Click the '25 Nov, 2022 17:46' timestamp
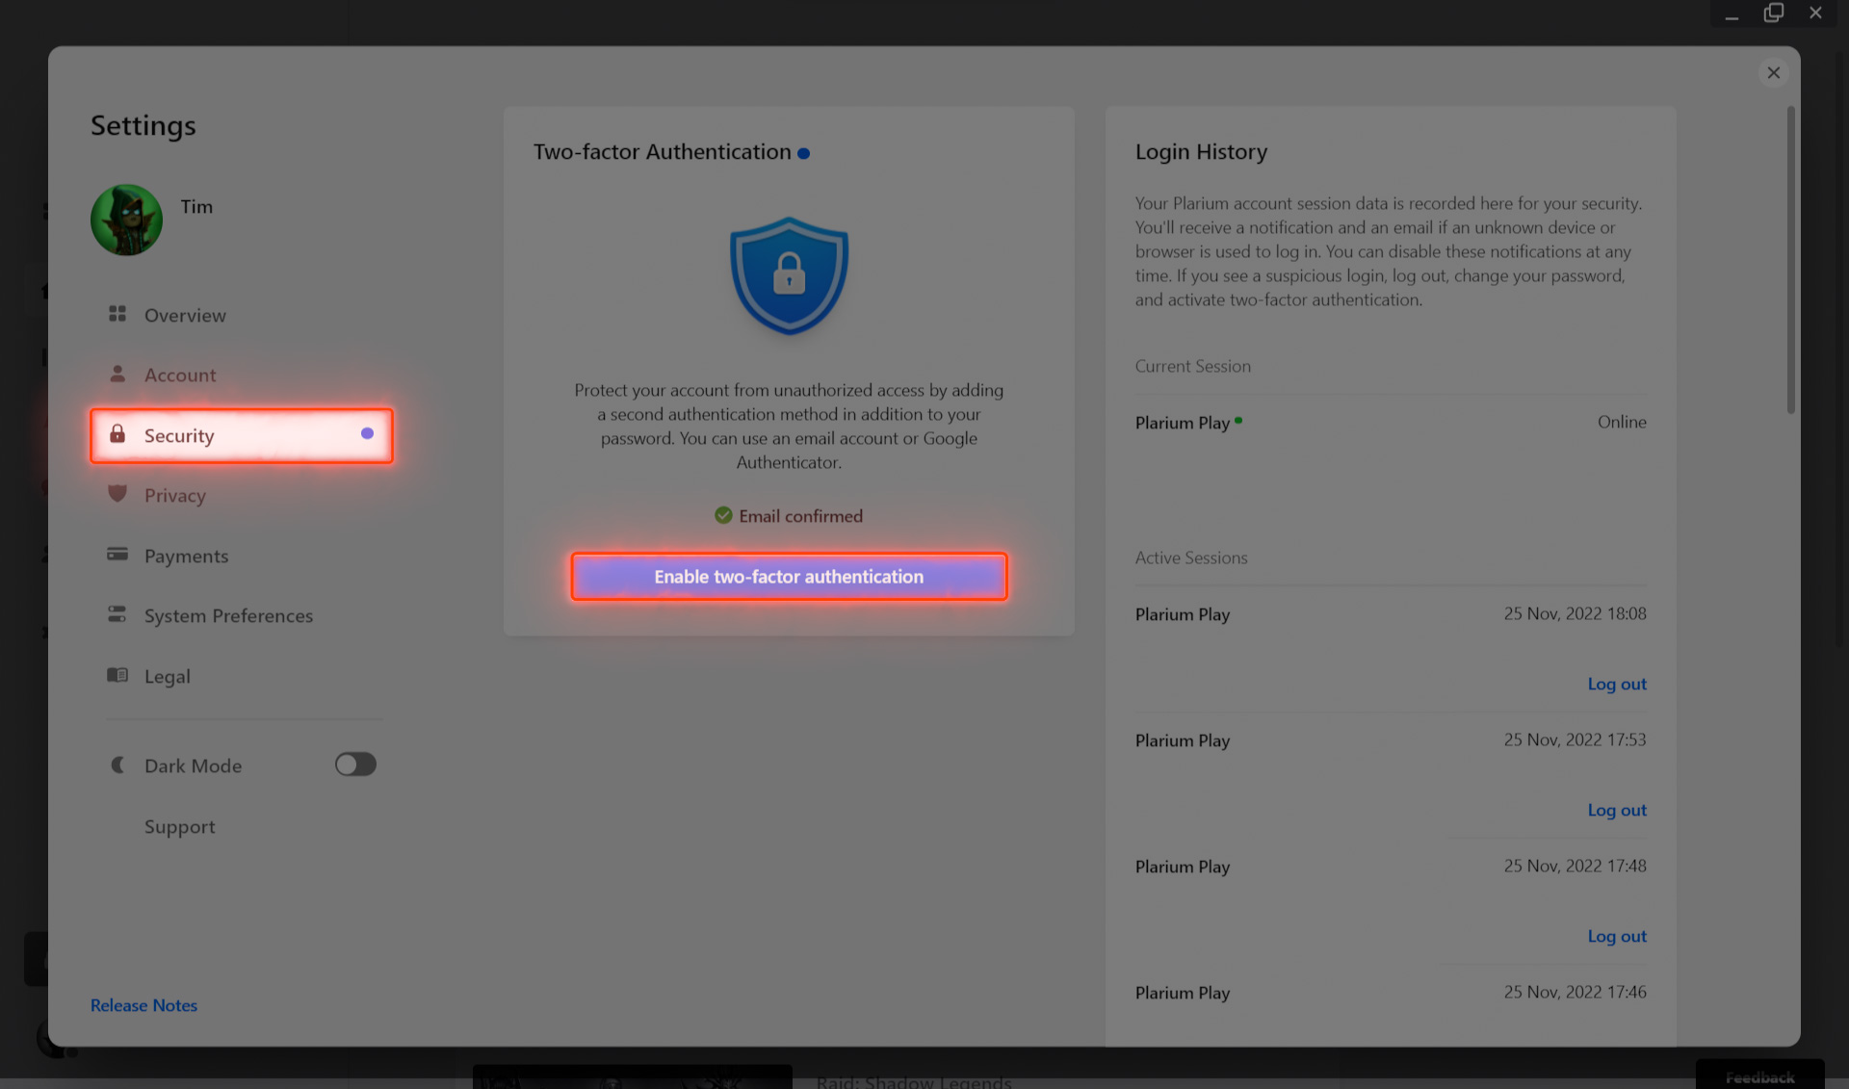Viewport: 1849px width, 1089px height. (x=1575, y=992)
